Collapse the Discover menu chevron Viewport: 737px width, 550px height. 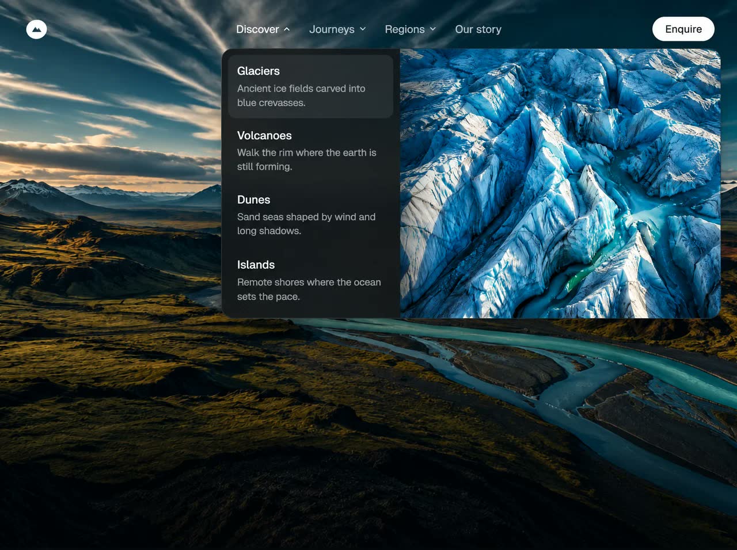point(287,29)
